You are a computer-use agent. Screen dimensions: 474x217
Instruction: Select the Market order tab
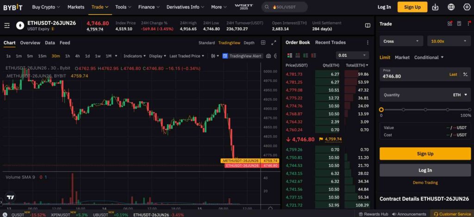[x=402, y=57]
